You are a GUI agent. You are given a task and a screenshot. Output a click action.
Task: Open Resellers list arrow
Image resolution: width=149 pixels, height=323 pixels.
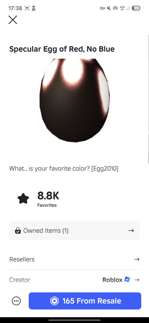[137, 259]
